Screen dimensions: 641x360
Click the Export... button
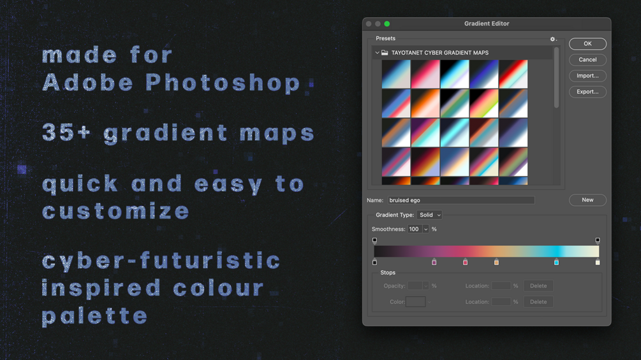587,92
